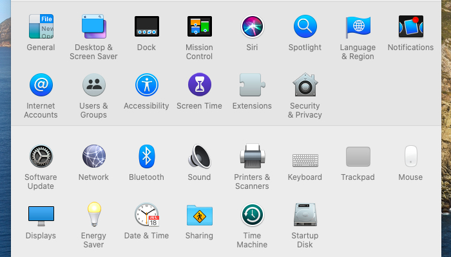Screen dimensions: 451x257
Task: Open Displays settings
Action: pos(41,216)
